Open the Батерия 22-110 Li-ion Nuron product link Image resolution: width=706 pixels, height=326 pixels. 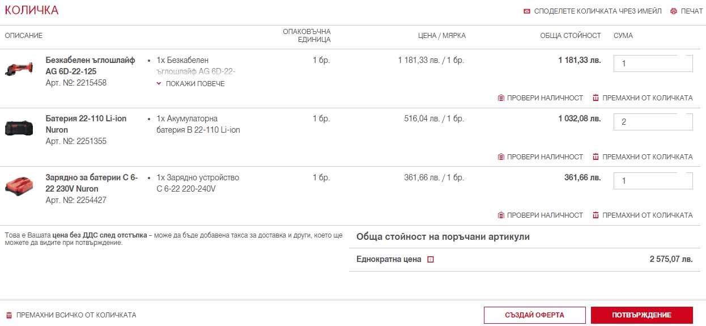click(x=86, y=124)
